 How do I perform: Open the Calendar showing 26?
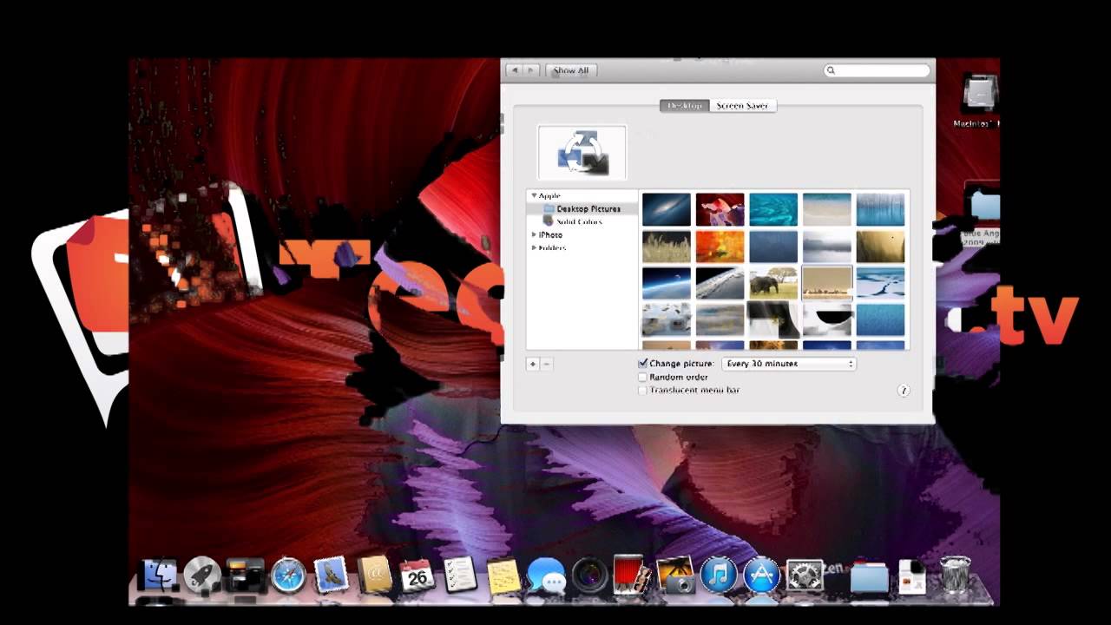[x=418, y=575]
